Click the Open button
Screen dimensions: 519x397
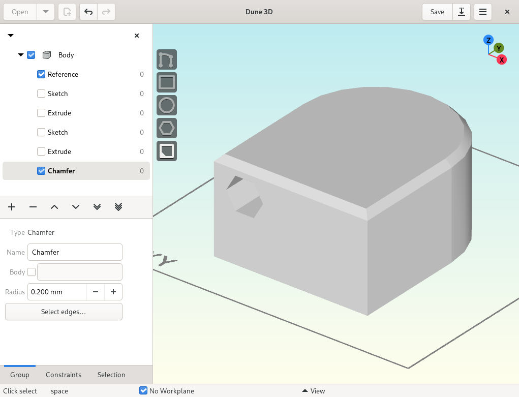point(20,12)
